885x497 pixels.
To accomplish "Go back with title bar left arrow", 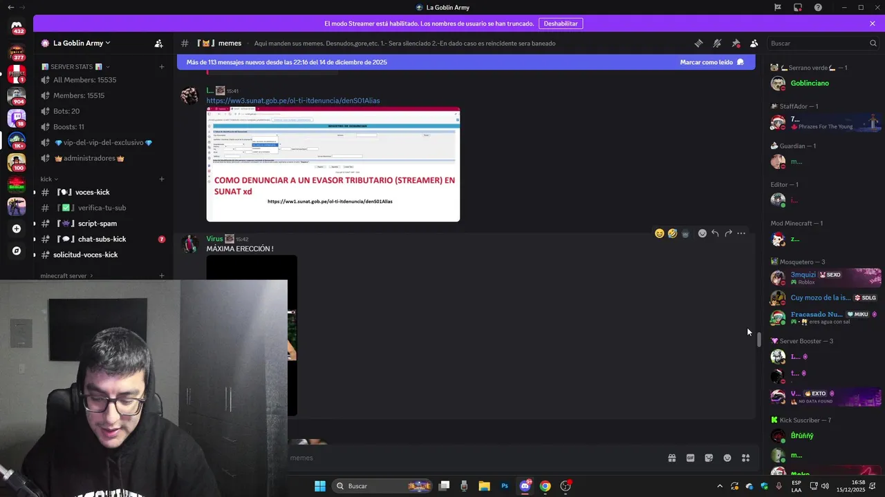I will [10, 8].
